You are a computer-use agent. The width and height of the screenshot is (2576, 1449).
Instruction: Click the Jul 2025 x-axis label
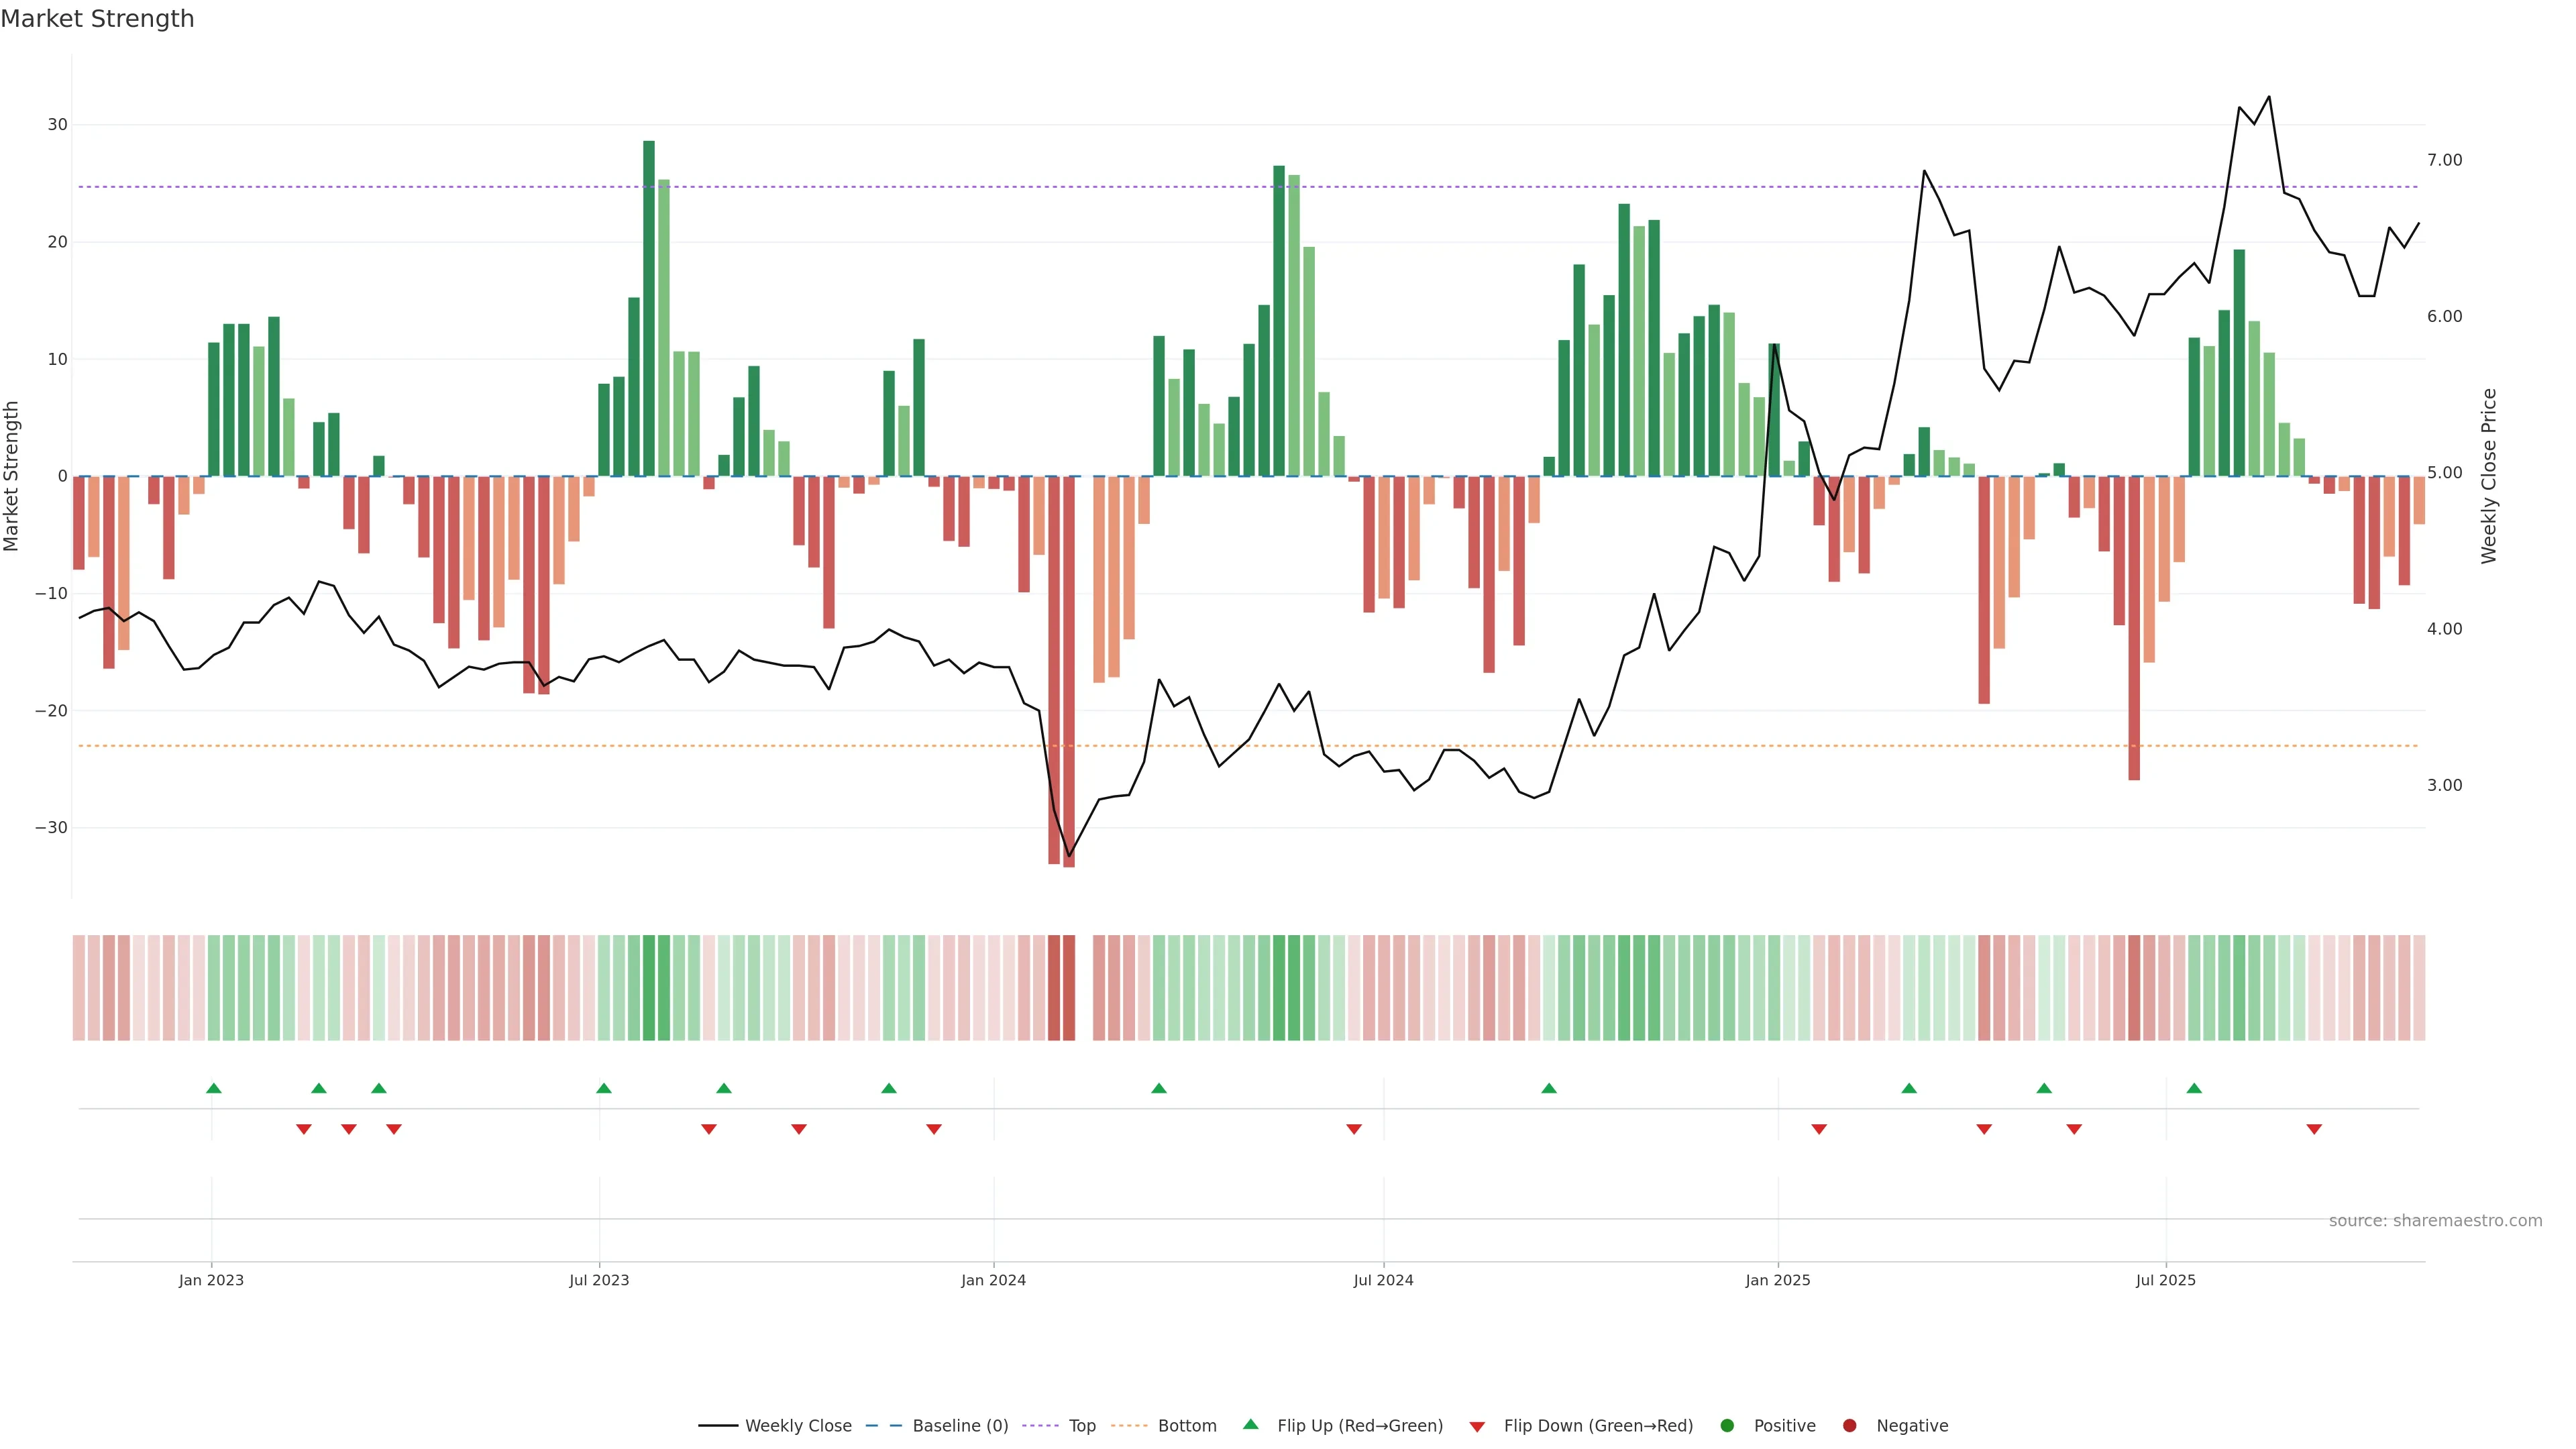tap(2165, 1280)
